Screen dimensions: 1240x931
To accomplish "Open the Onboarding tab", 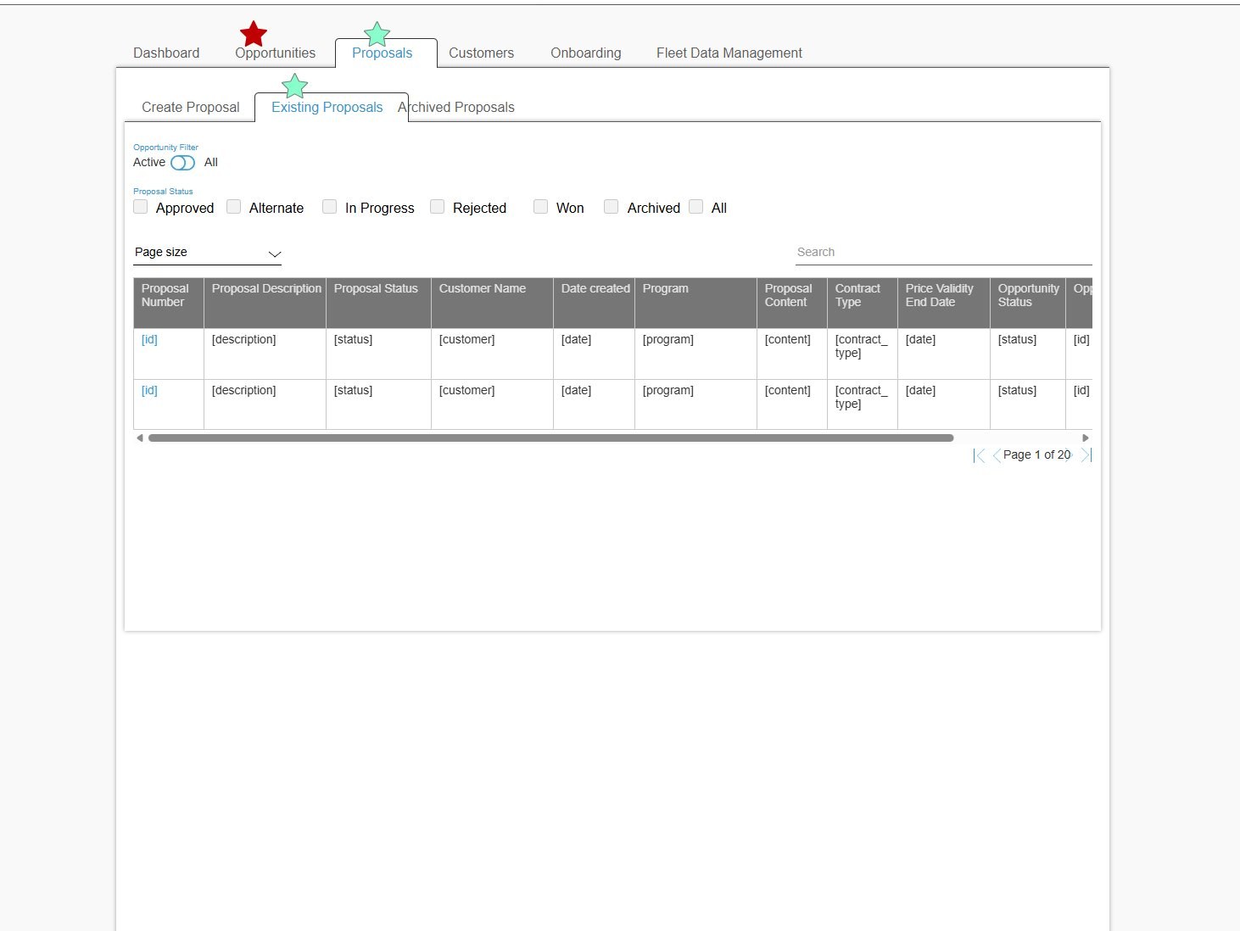I will pyautogui.click(x=586, y=53).
